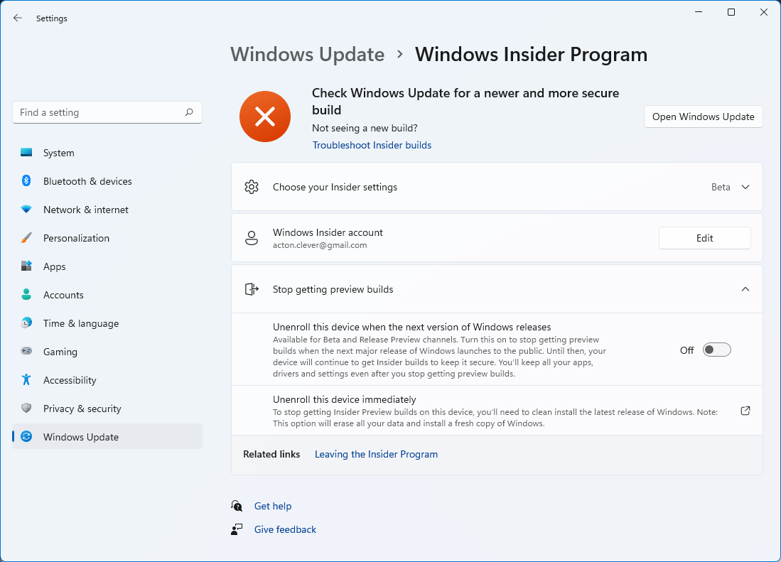Click the Gaming controller icon
781x562 pixels.
(x=26, y=352)
